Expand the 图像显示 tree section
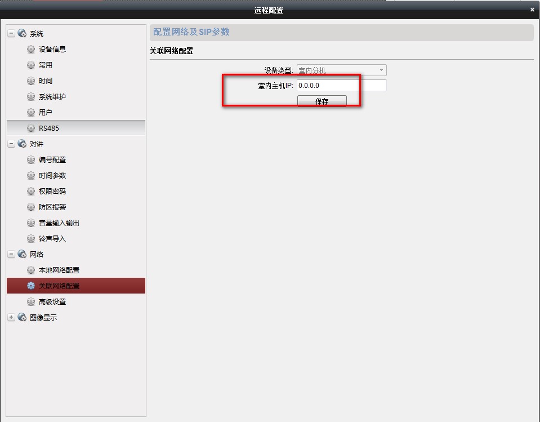The image size is (540, 422). point(11,318)
